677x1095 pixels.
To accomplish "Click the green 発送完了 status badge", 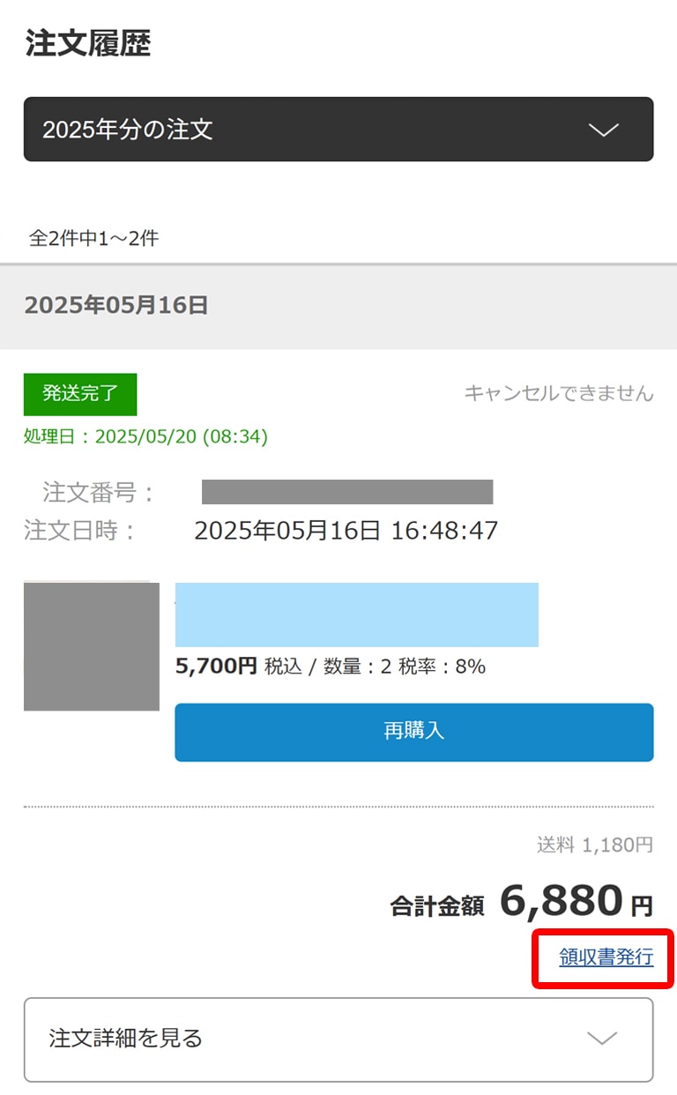I will coord(80,394).
